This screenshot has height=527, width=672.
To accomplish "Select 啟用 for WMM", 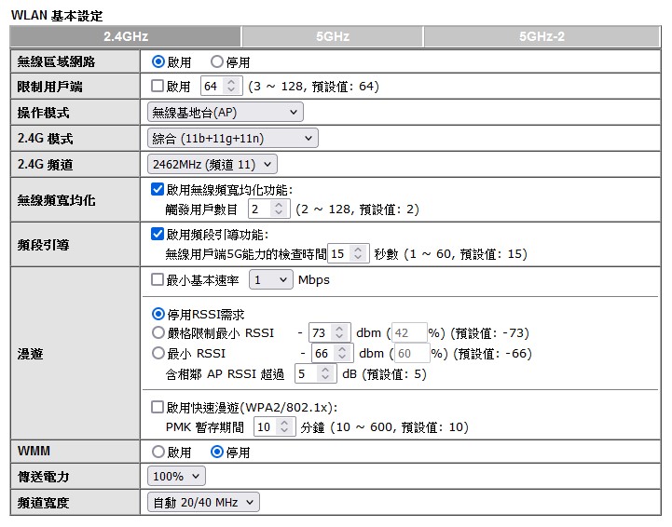I will point(158,453).
